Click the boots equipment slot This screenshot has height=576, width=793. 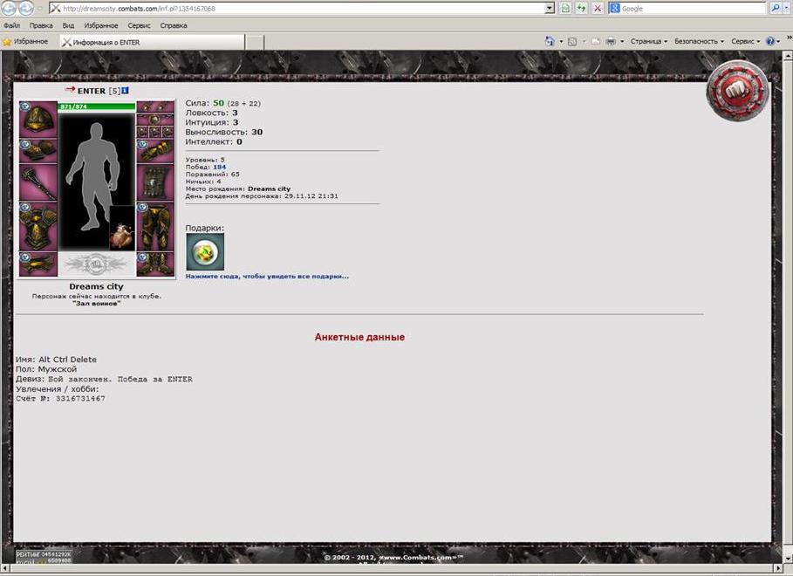pos(155,264)
